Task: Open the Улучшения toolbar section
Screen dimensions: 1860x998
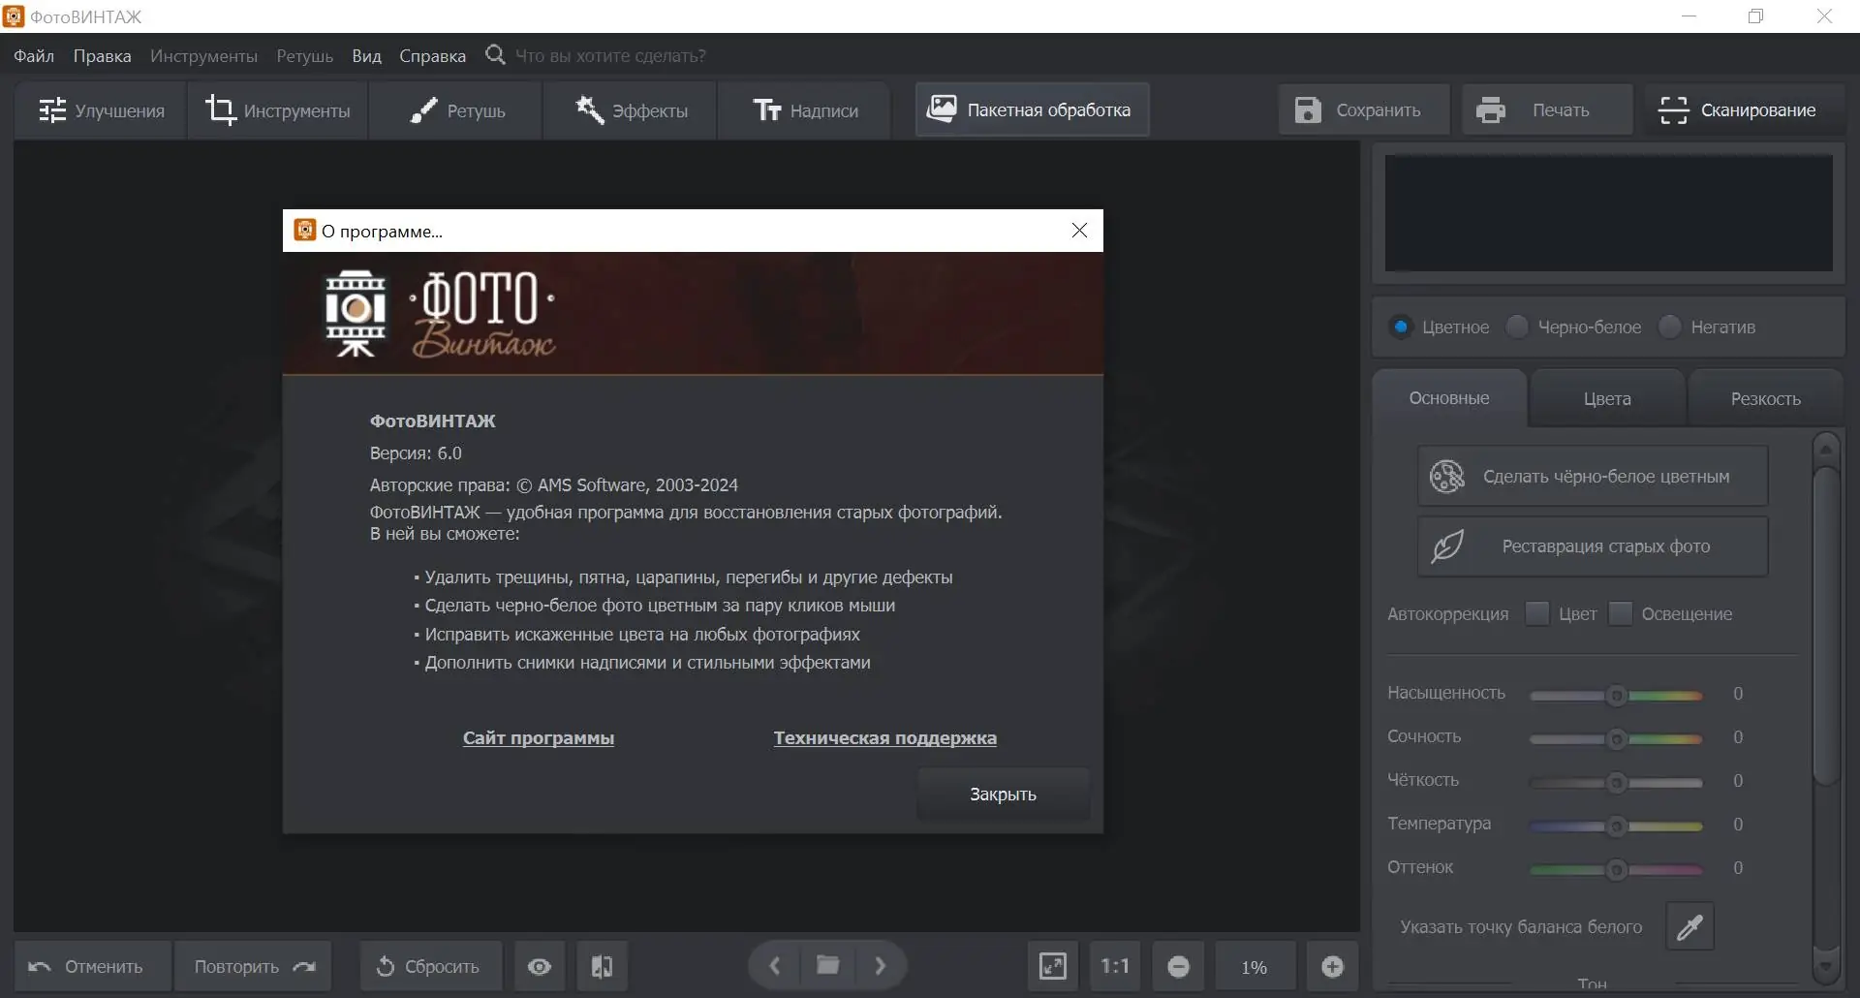Action: 101,110
